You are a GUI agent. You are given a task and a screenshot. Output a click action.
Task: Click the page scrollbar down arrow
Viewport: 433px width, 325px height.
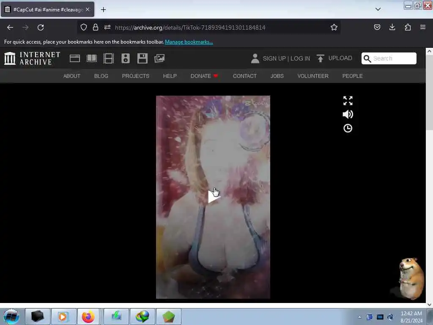429,304
